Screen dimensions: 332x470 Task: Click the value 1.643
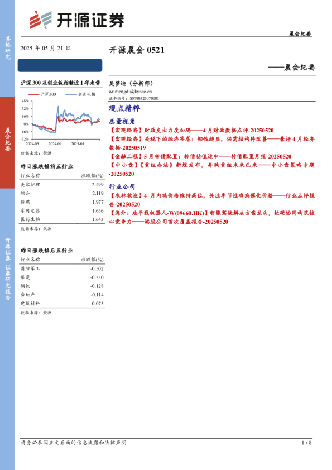[x=98, y=219]
